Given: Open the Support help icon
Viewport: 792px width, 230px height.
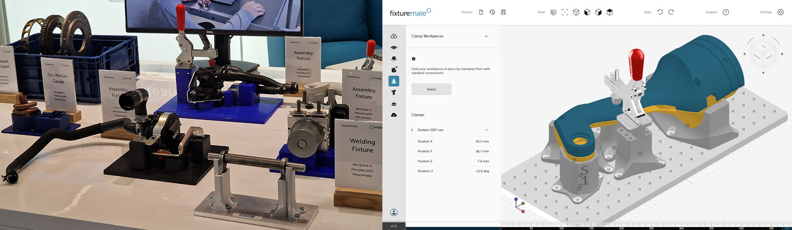Looking at the screenshot, I should [x=726, y=12].
